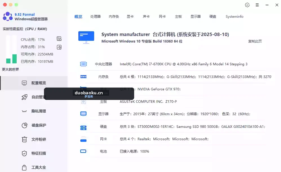Click the green window control dot

point(16,5)
